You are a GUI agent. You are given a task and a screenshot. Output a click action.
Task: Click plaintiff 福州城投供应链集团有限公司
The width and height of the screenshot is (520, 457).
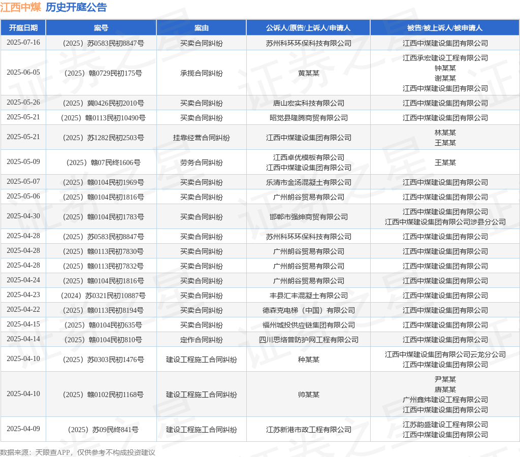coord(308,325)
